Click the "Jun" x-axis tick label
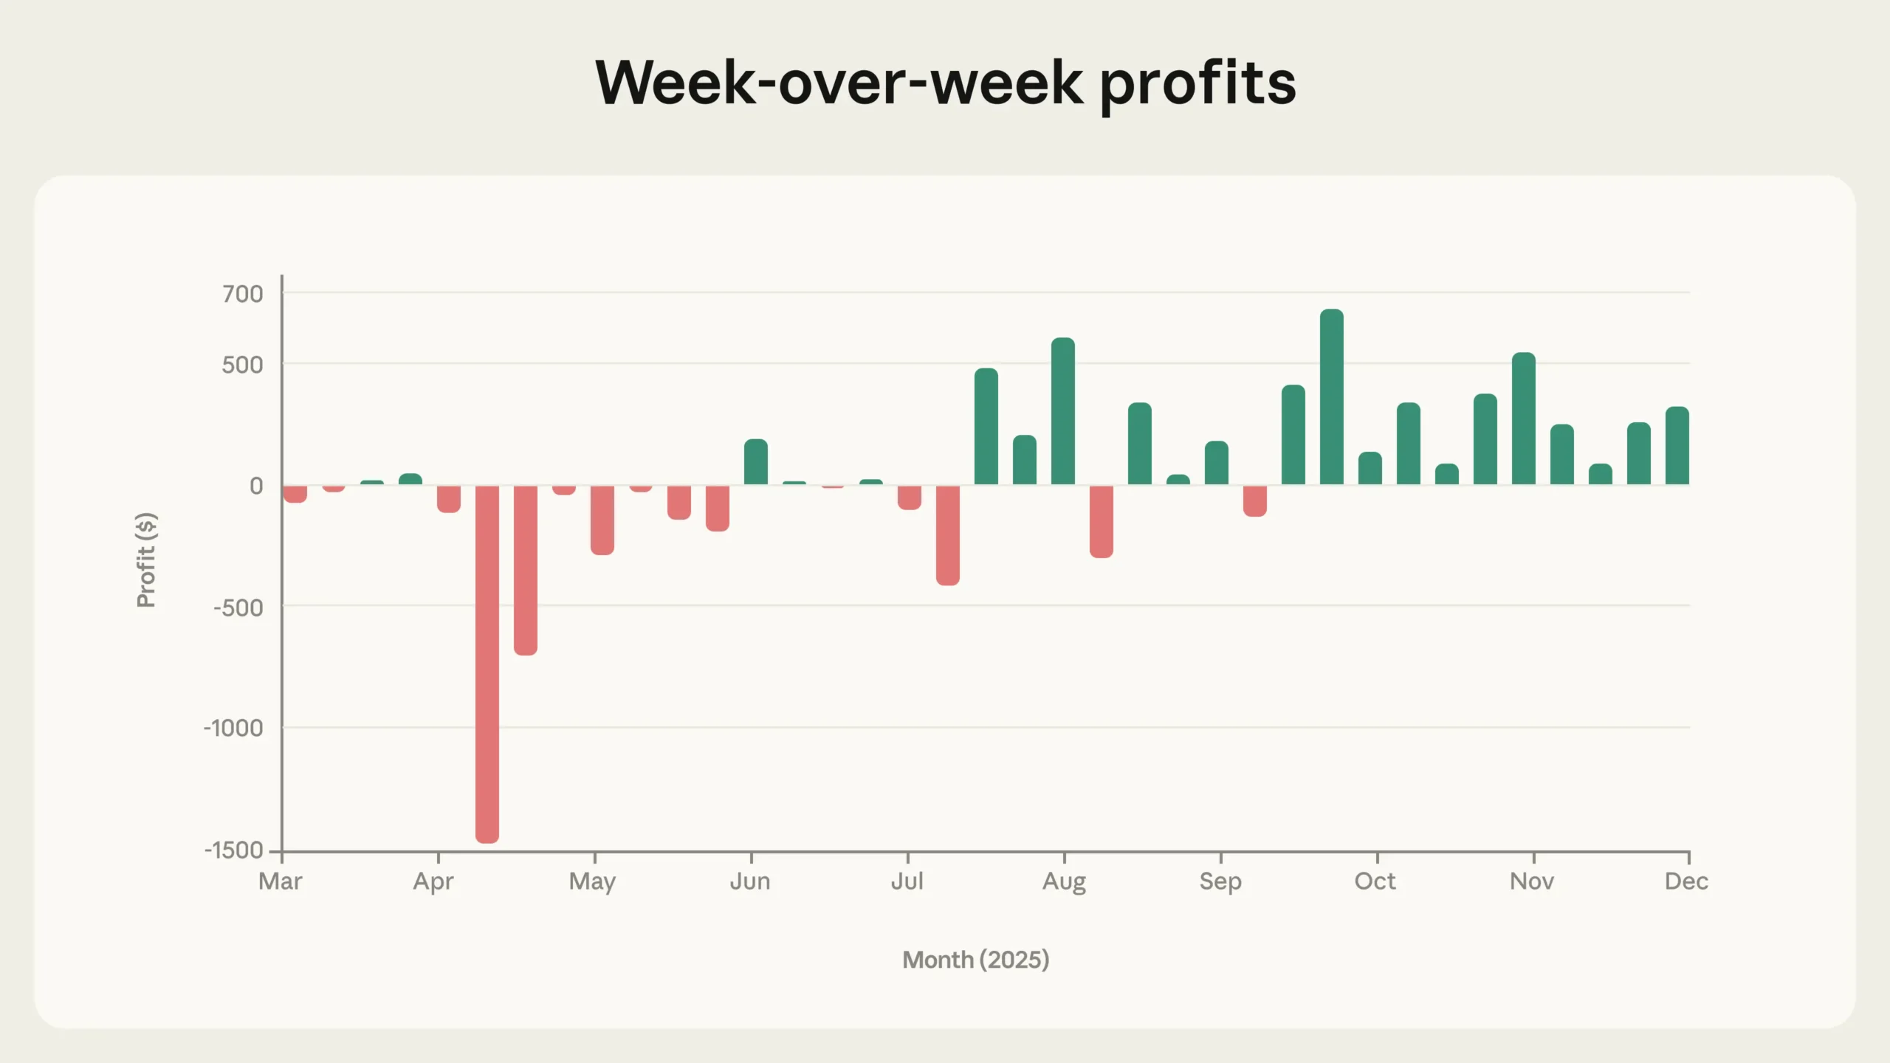The image size is (1890, 1063). click(x=750, y=881)
